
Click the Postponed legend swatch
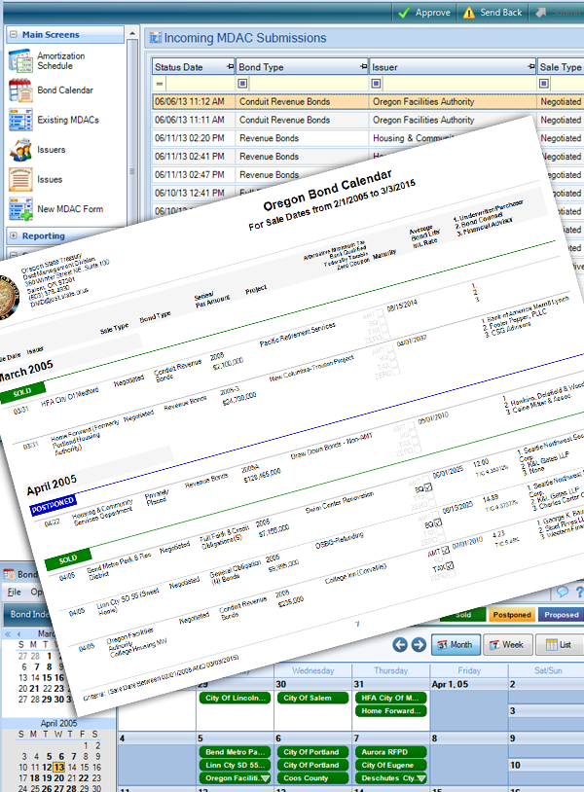coord(512,615)
